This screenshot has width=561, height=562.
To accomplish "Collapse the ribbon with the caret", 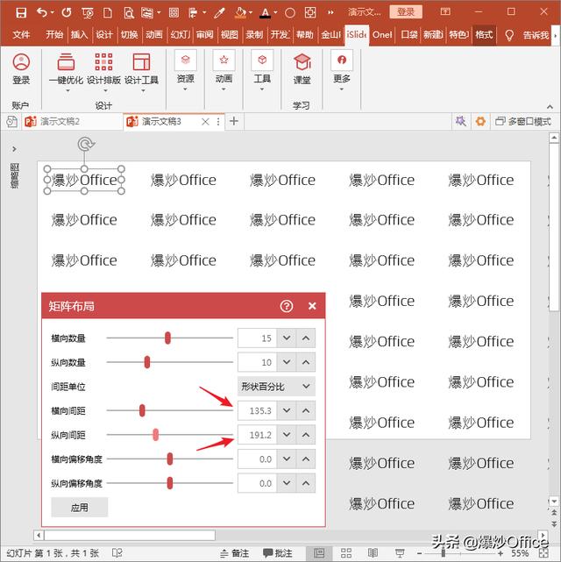I will point(550,106).
